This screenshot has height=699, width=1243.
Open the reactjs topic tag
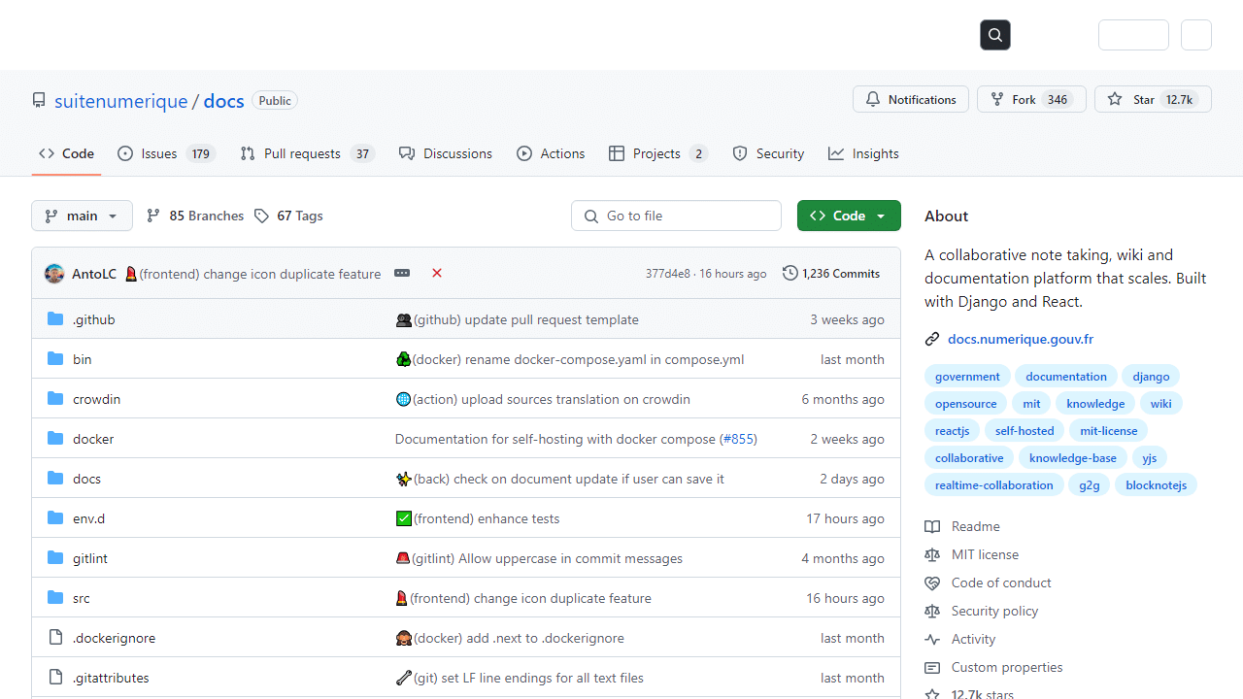(x=952, y=430)
